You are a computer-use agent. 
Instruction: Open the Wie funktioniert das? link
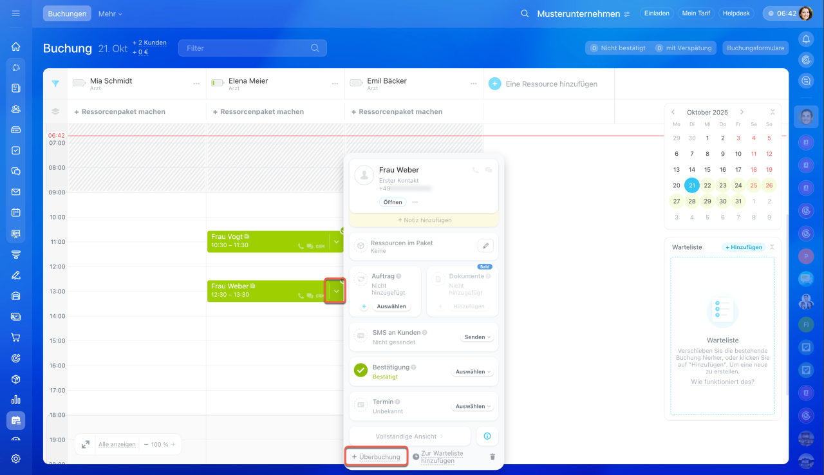(722, 382)
